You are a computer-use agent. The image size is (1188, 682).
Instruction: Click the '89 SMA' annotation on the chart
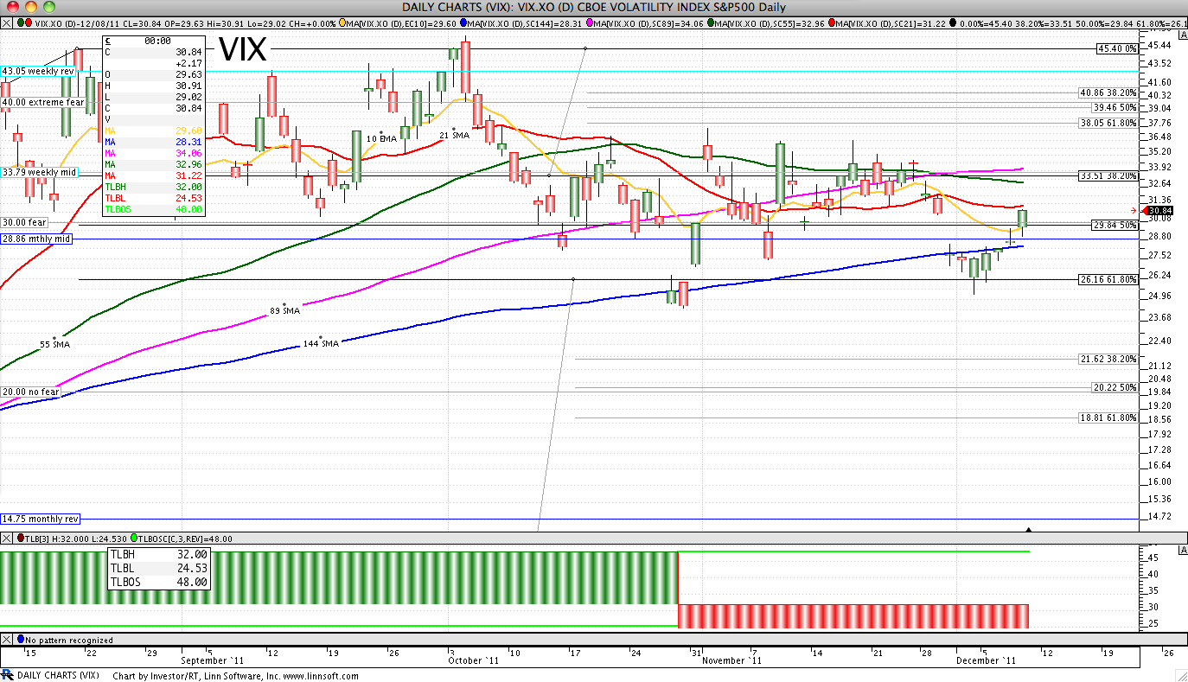(x=284, y=310)
